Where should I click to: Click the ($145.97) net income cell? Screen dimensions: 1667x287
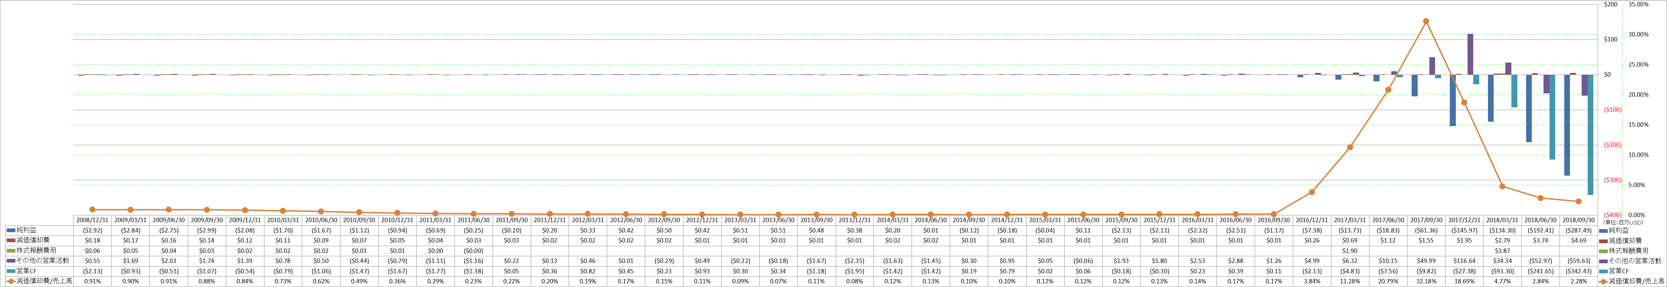[1465, 230]
